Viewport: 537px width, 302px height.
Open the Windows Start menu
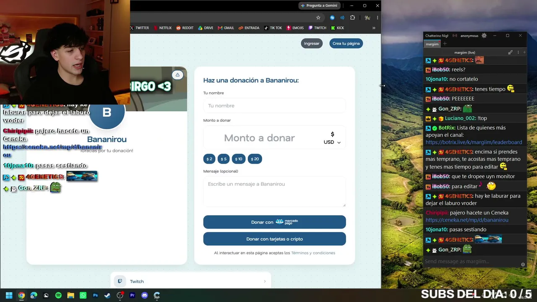pos(9,295)
